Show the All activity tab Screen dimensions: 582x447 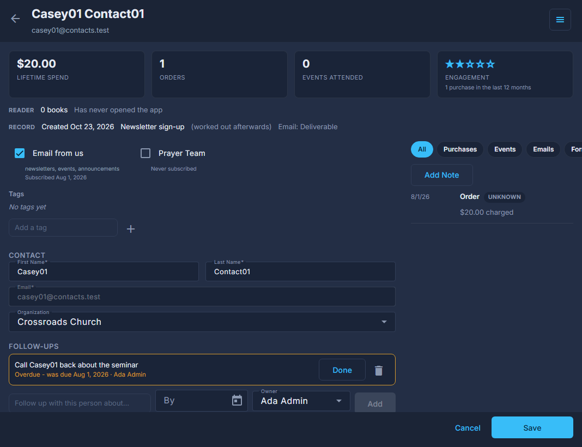pos(422,149)
